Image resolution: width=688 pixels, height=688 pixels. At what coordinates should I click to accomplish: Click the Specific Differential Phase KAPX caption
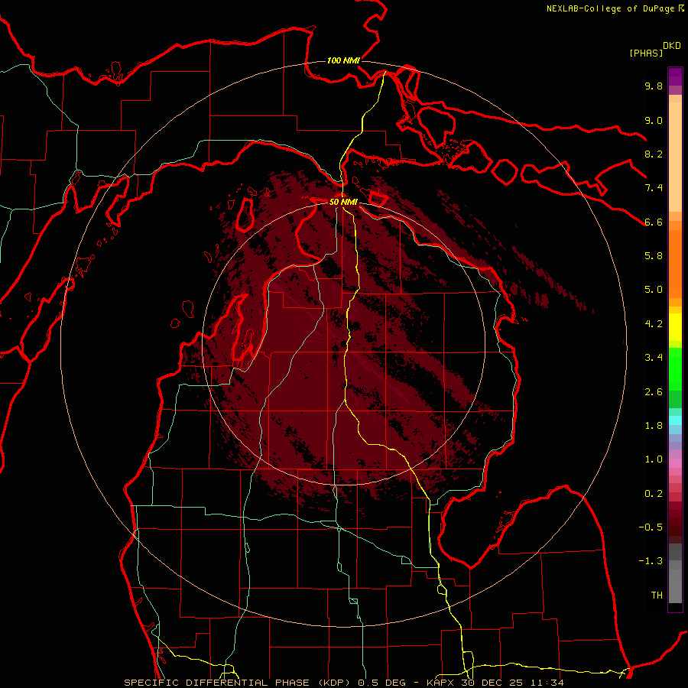coord(344,683)
